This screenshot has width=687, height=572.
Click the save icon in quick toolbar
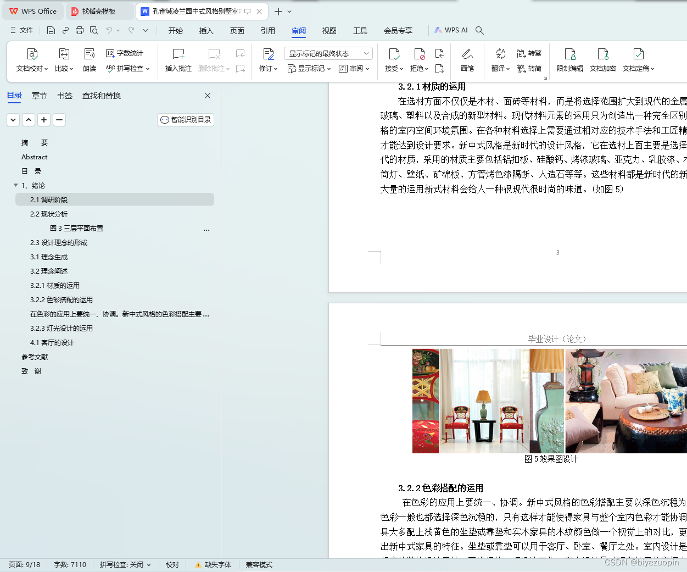coord(51,30)
